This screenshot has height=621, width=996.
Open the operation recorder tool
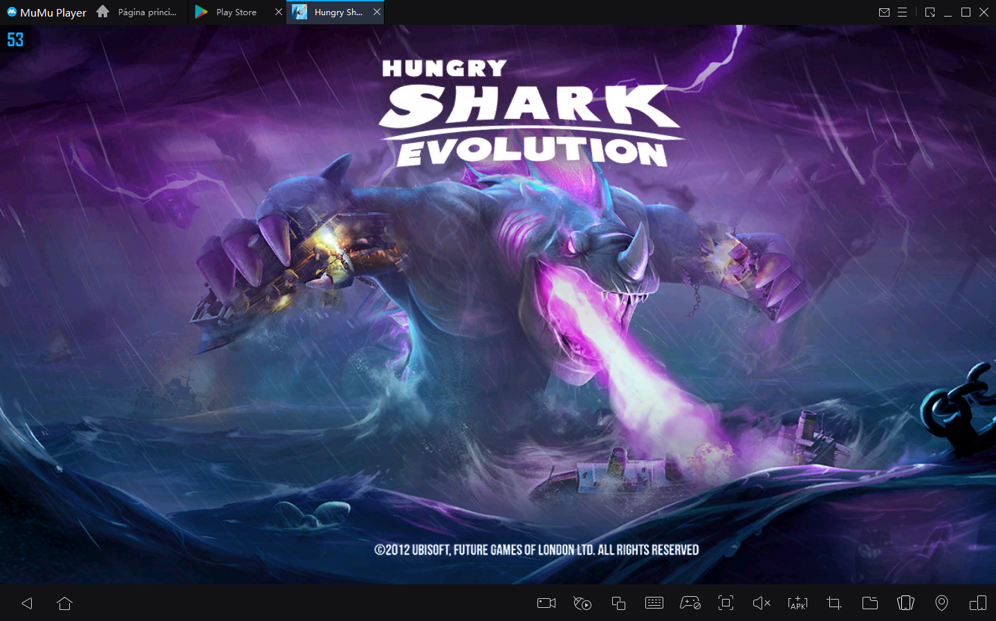(x=582, y=603)
